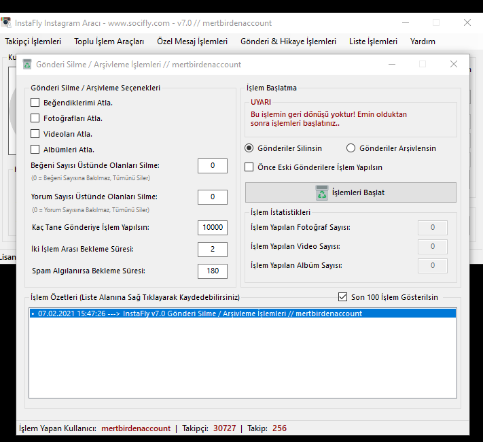Minimize the Gönderi Silme dialog

click(392, 64)
